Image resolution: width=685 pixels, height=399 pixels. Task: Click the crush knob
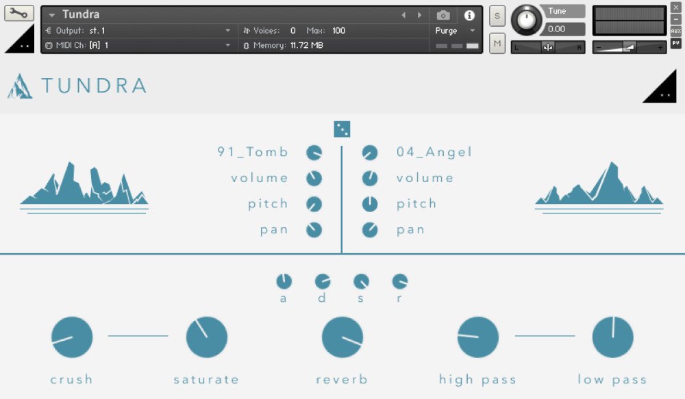click(x=72, y=337)
